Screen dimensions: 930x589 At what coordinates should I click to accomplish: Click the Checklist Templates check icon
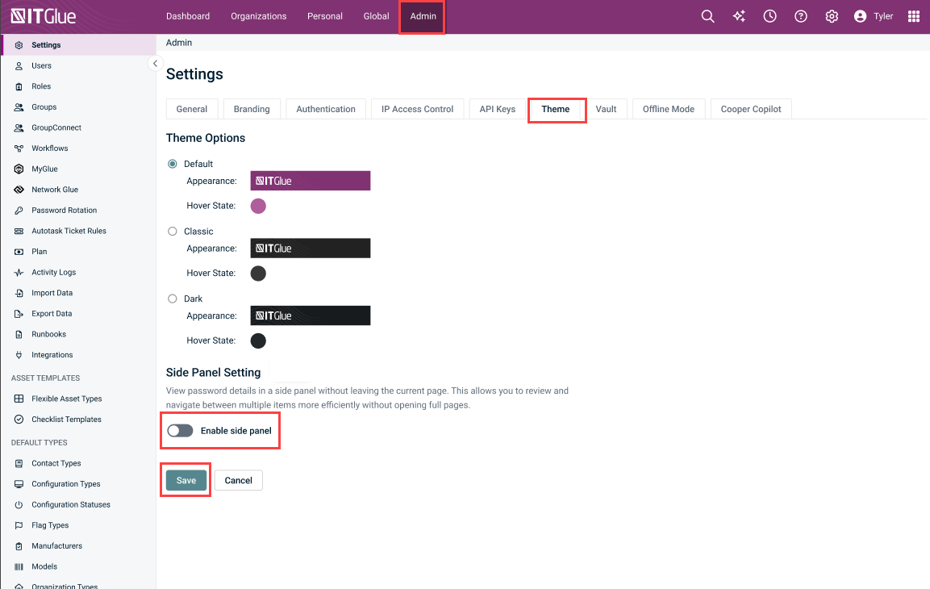(x=19, y=420)
